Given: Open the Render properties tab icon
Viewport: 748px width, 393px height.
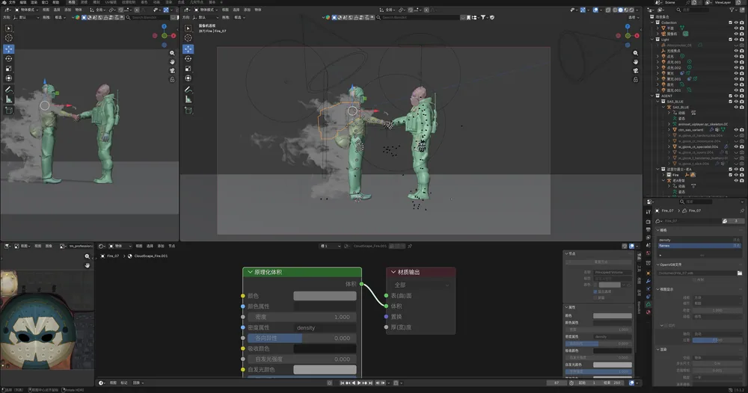Looking at the screenshot, I should click(x=649, y=221).
